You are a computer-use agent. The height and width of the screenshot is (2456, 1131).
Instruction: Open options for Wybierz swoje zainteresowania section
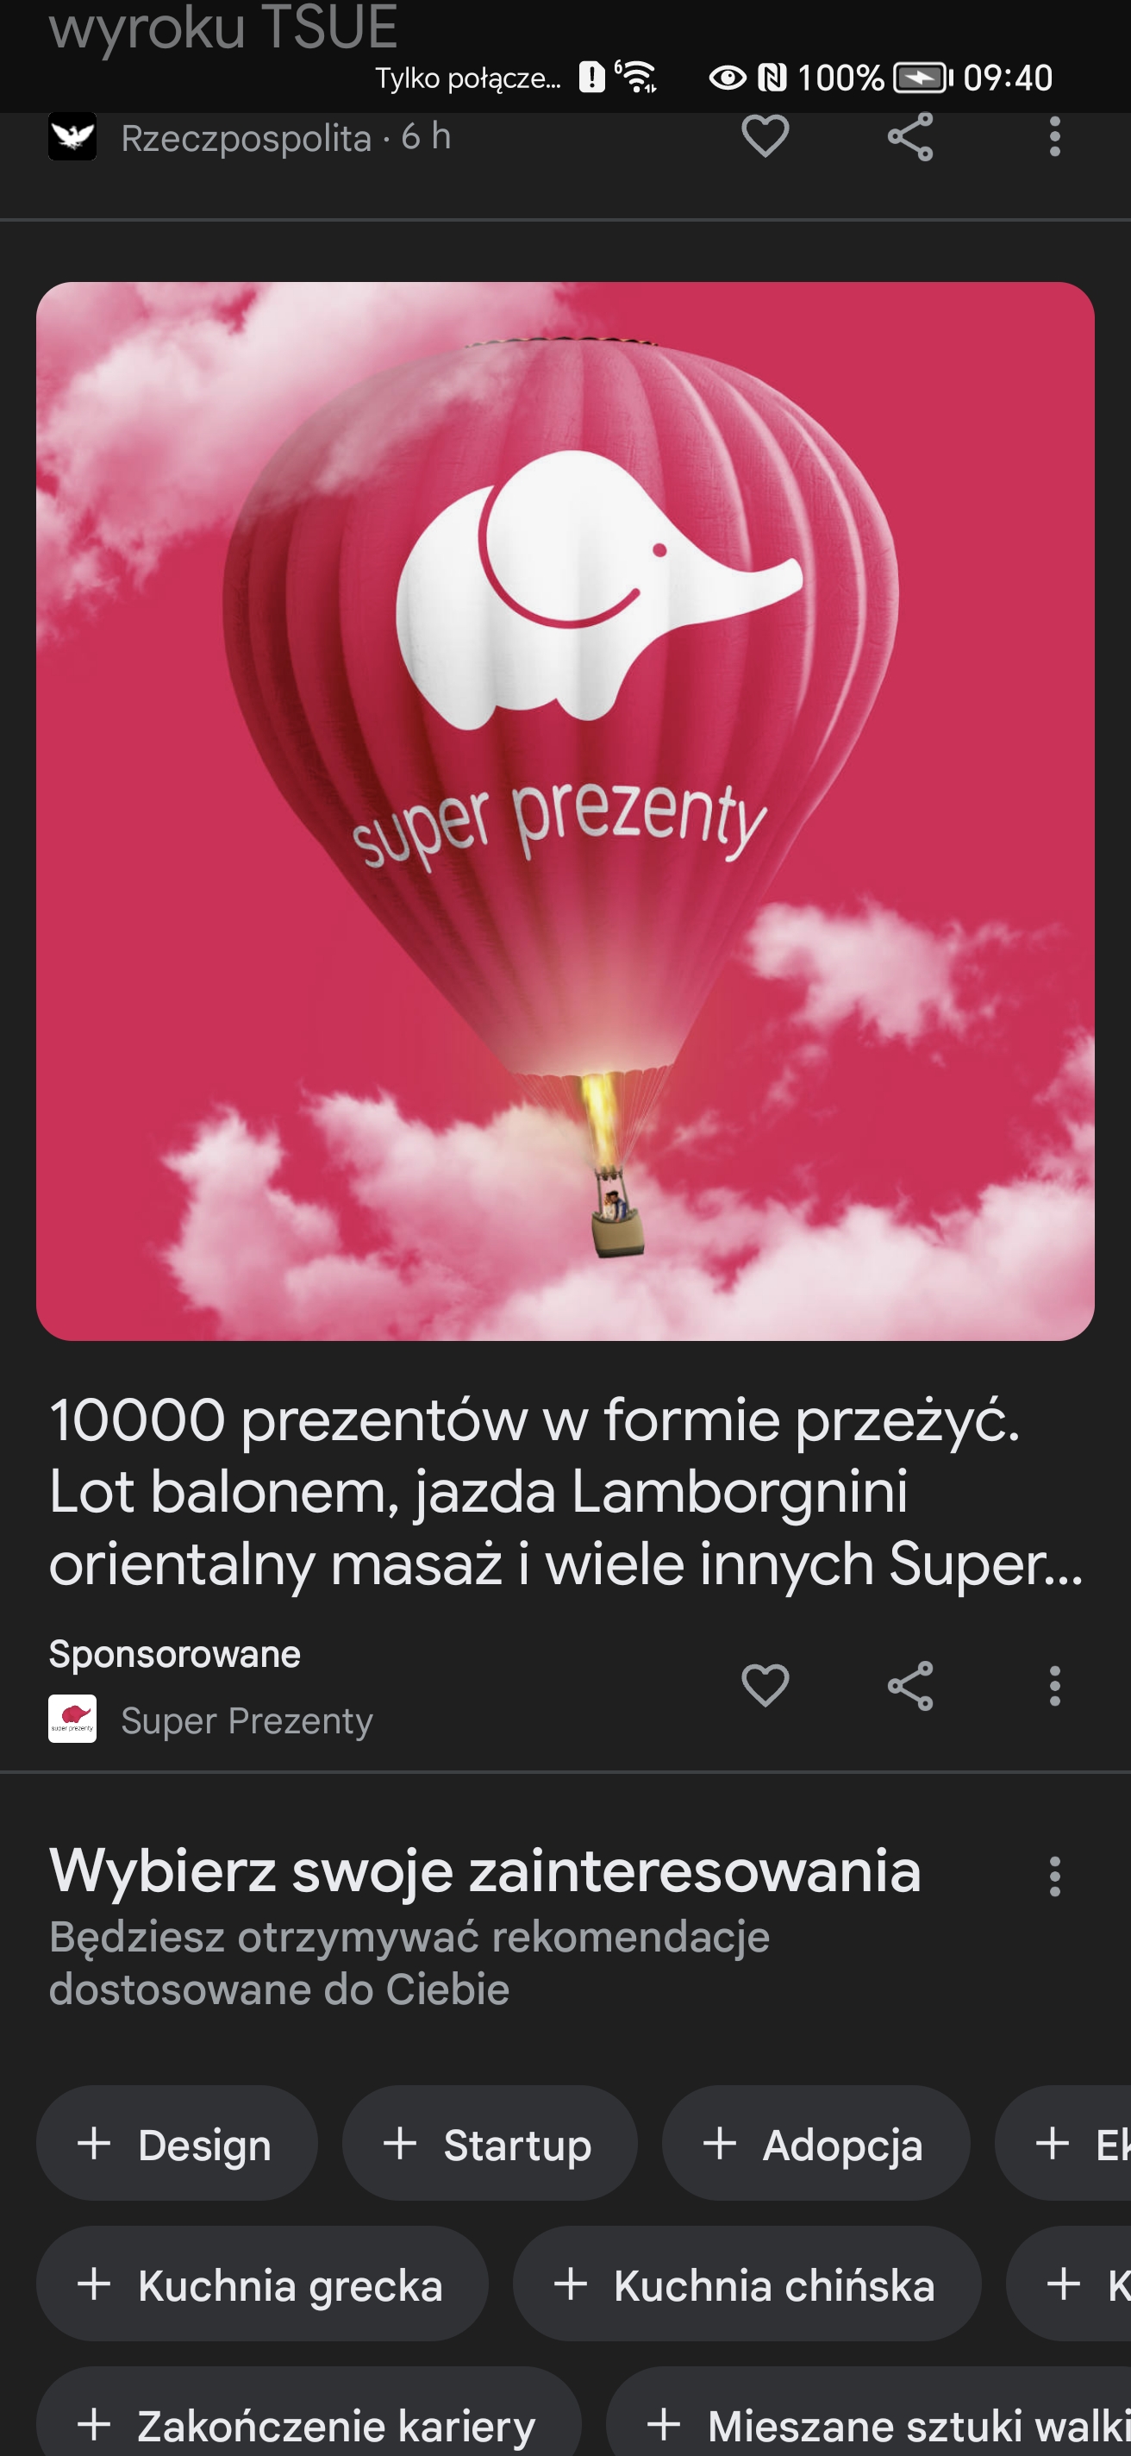(1053, 1876)
